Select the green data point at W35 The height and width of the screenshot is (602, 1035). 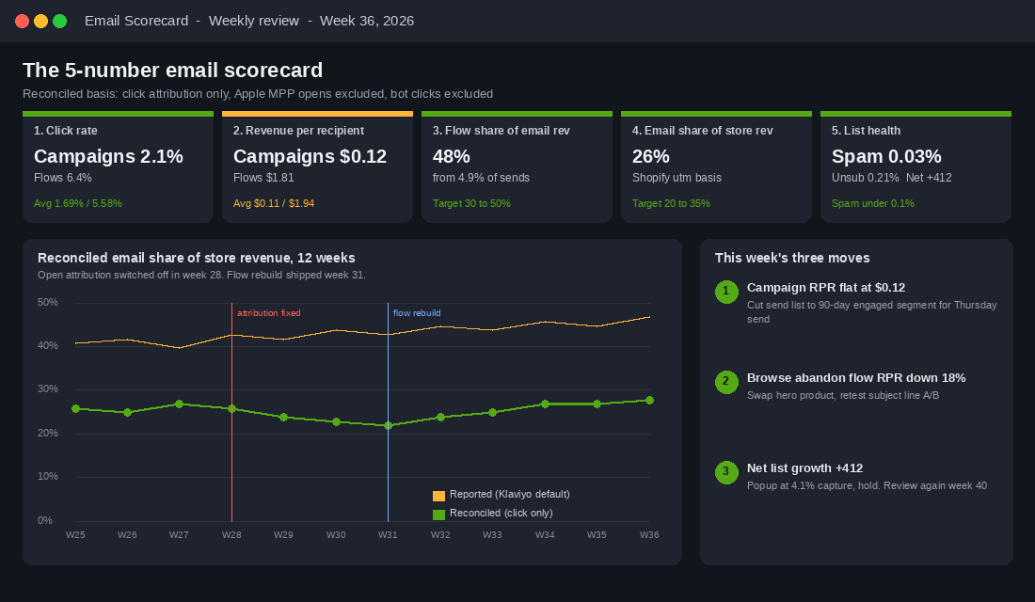pos(597,404)
